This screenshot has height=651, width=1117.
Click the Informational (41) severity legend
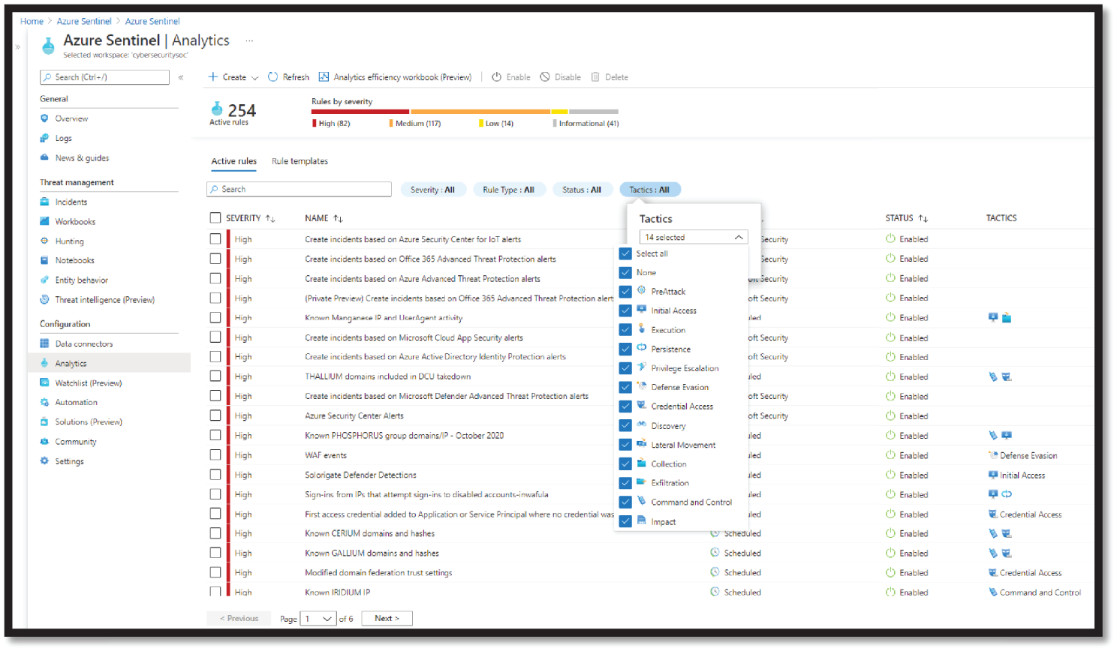588,123
